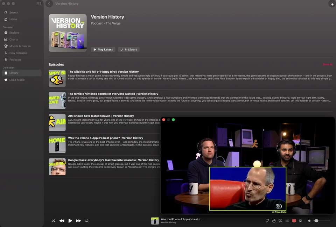Select Library in the Collection list
The image size is (336, 227).
(x=22, y=73)
